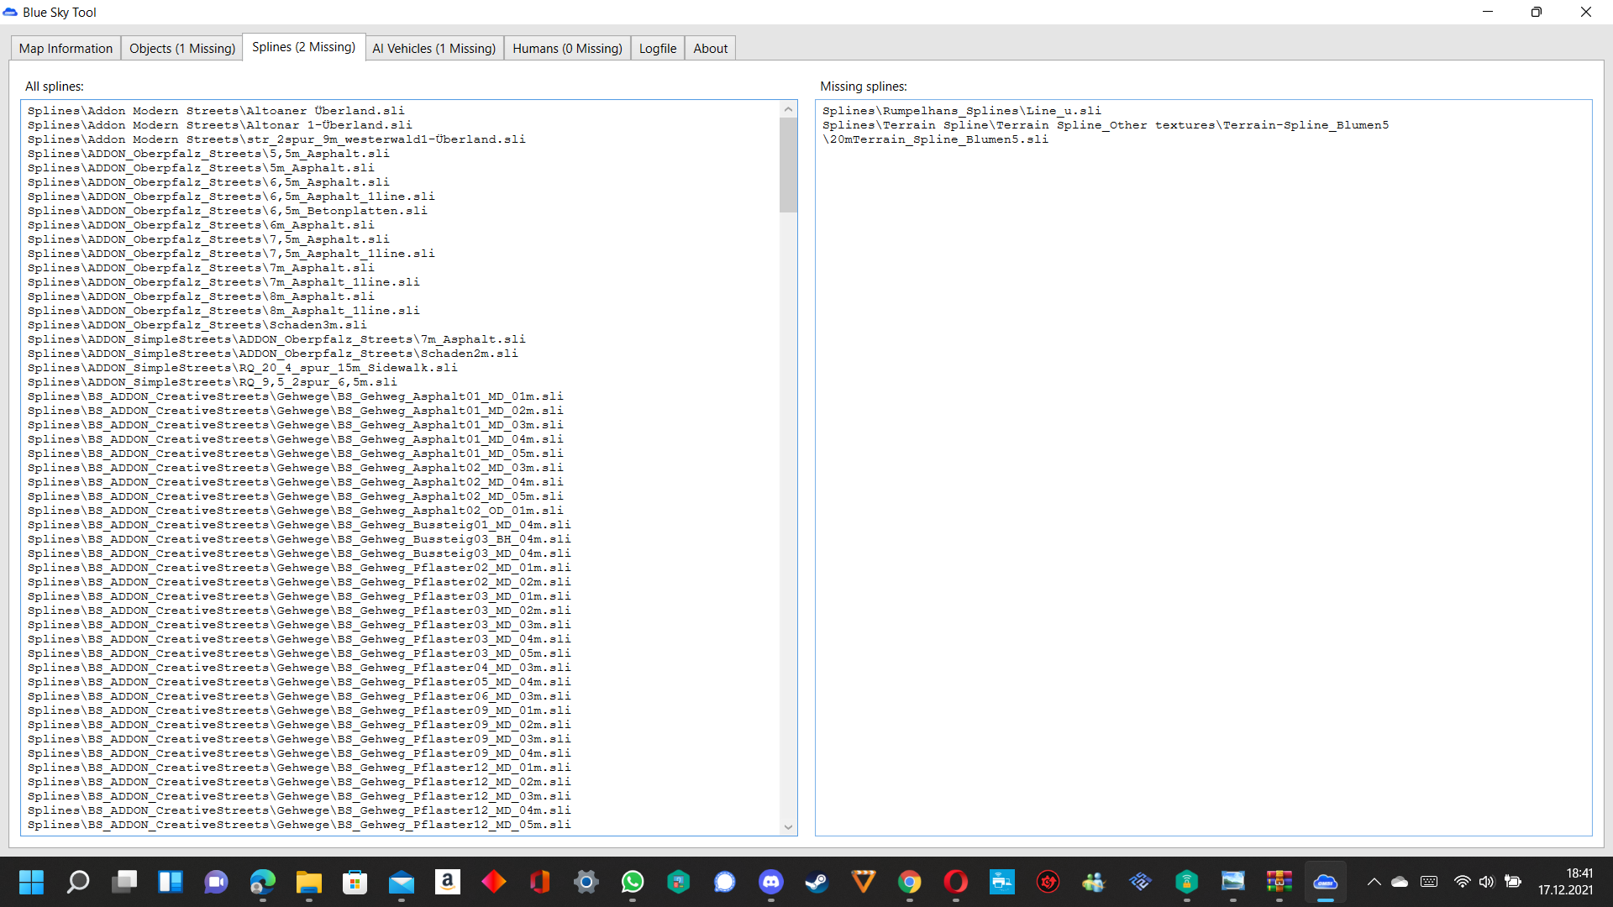This screenshot has width=1613, height=907.
Task: Select the Altoaner Überland.sli line in the list
Action: pyautogui.click(x=216, y=111)
